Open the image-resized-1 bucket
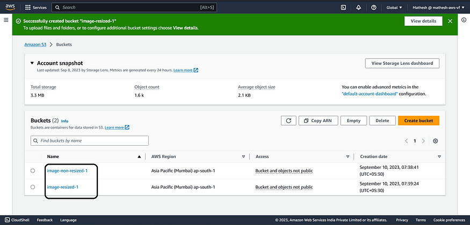The image size is (470, 225). click(x=63, y=187)
